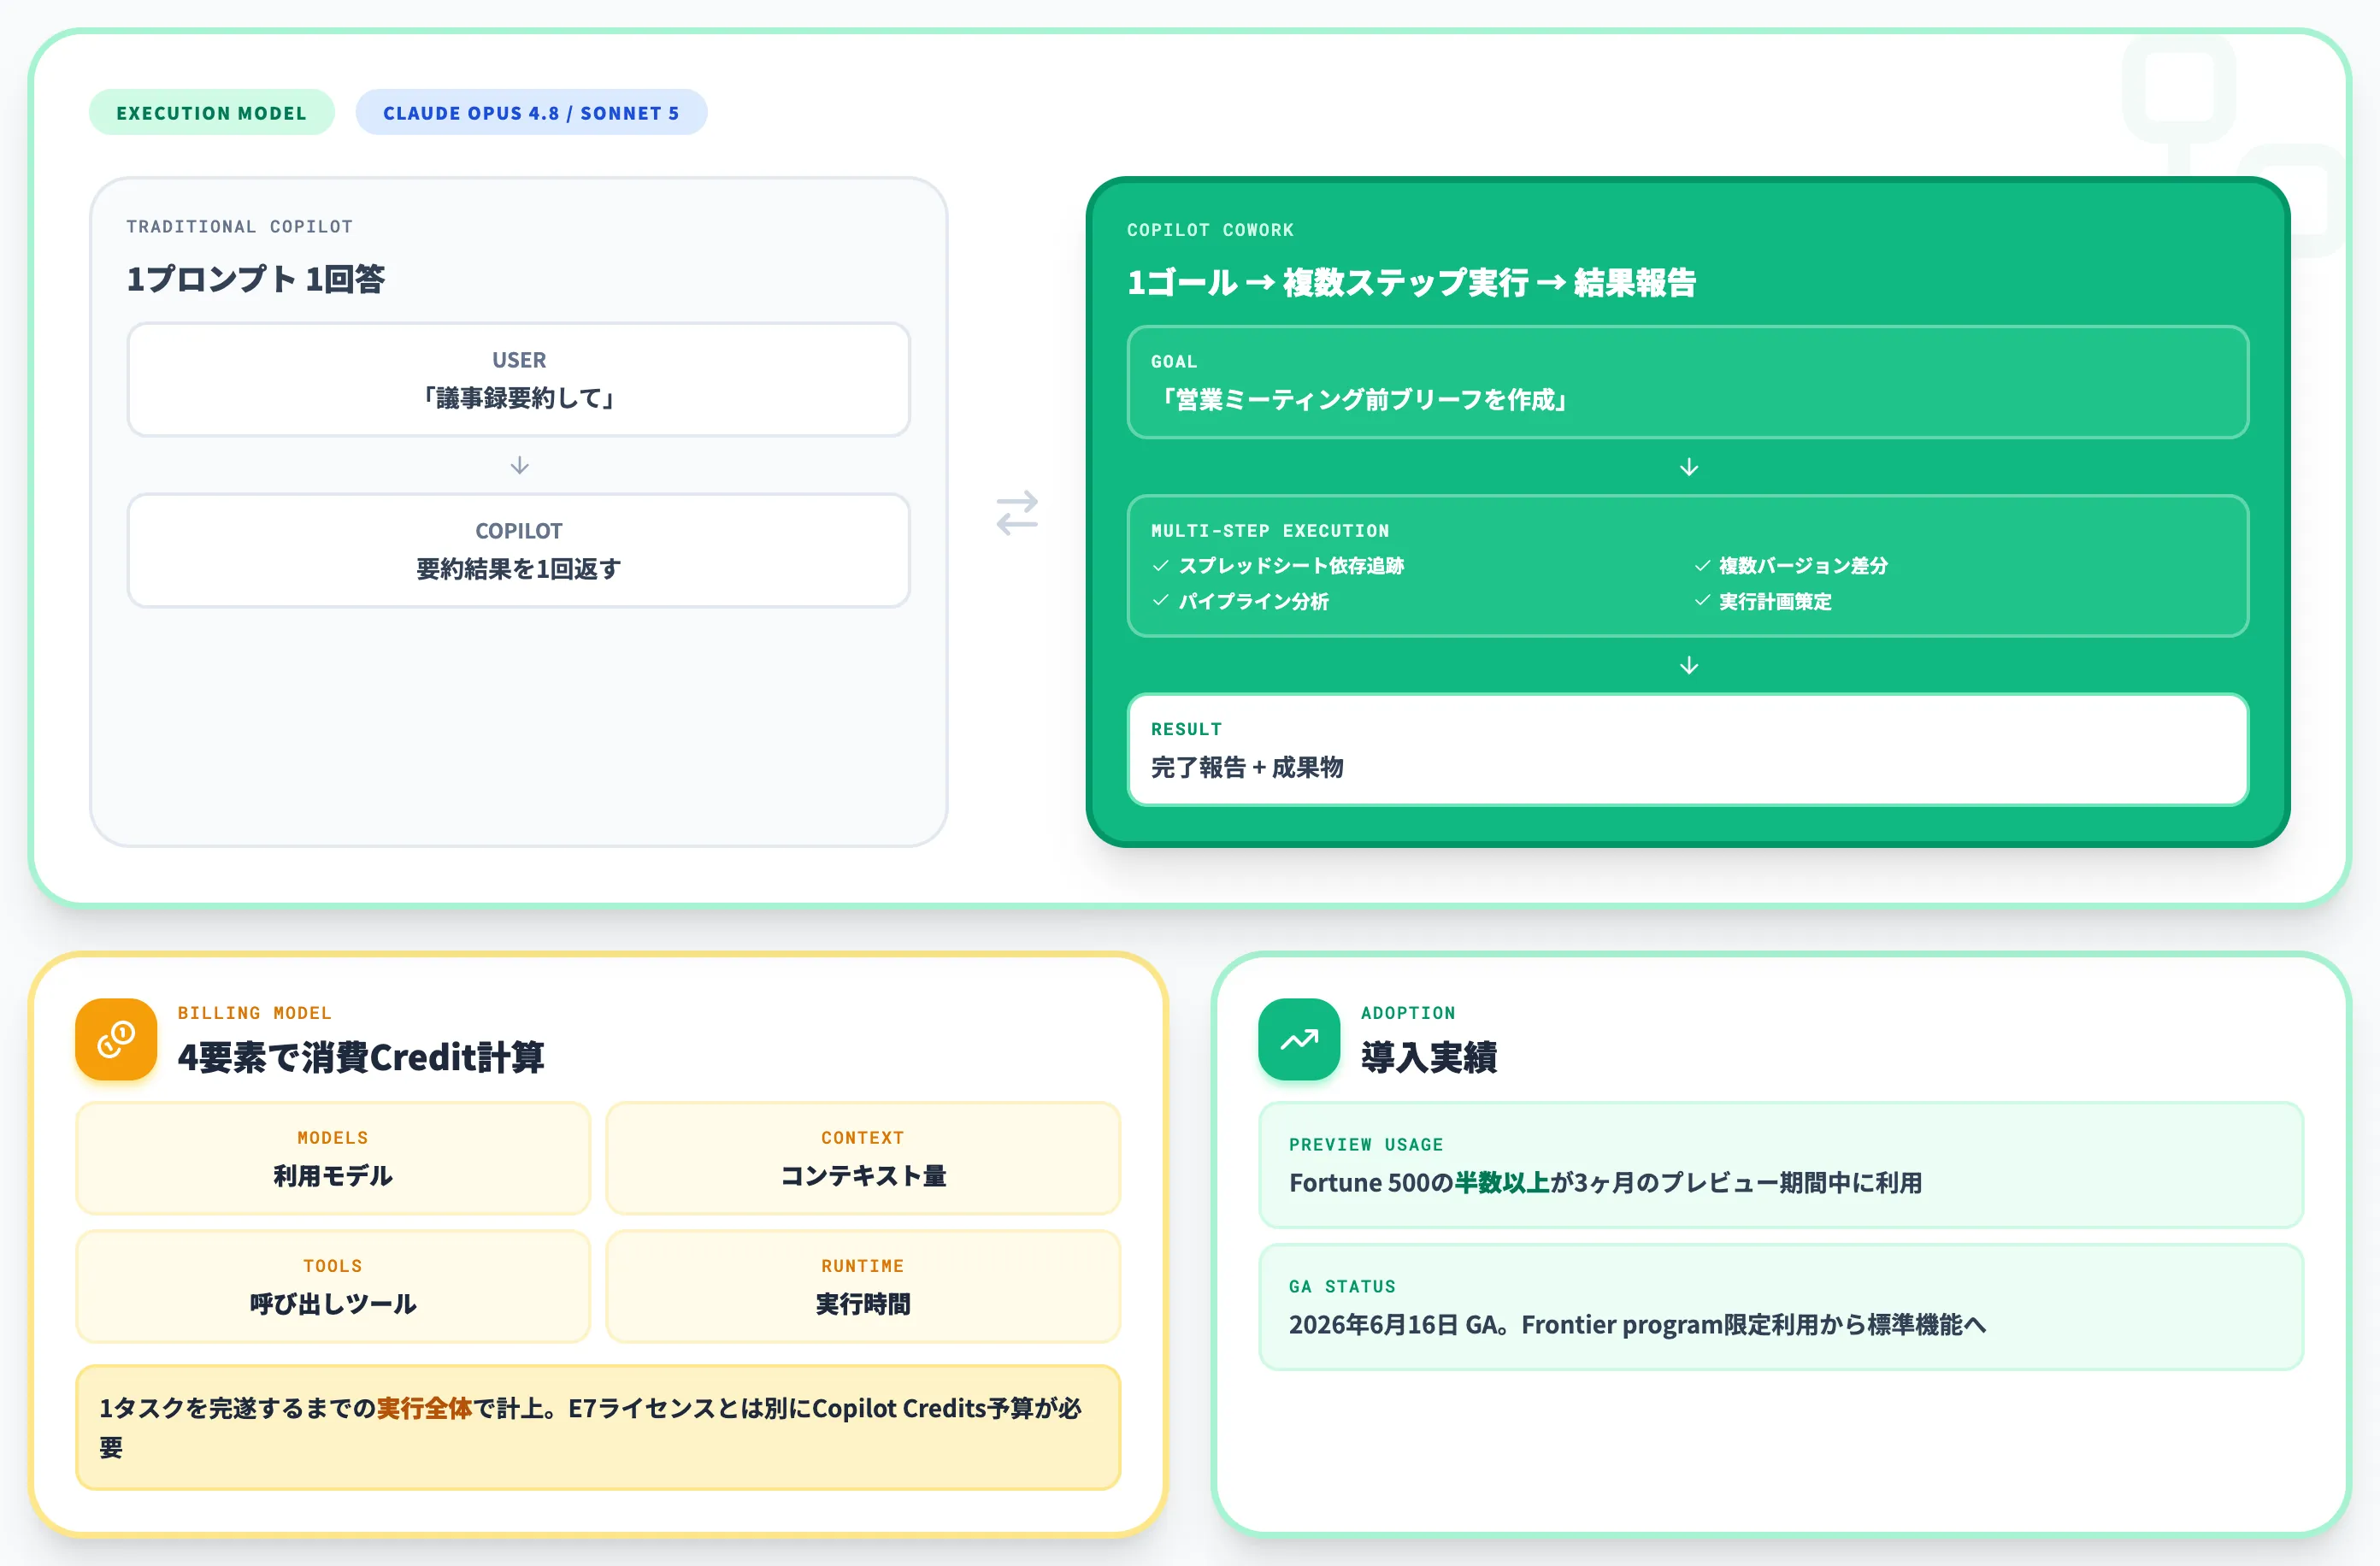The height and width of the screenshot is (1566, 2380).
Task: Click the 実行計画策定 step text
Action: (1775, 601)
